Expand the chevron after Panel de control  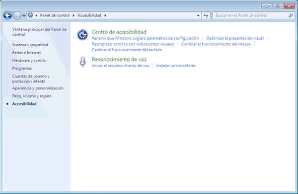click(x=74, y=15)
